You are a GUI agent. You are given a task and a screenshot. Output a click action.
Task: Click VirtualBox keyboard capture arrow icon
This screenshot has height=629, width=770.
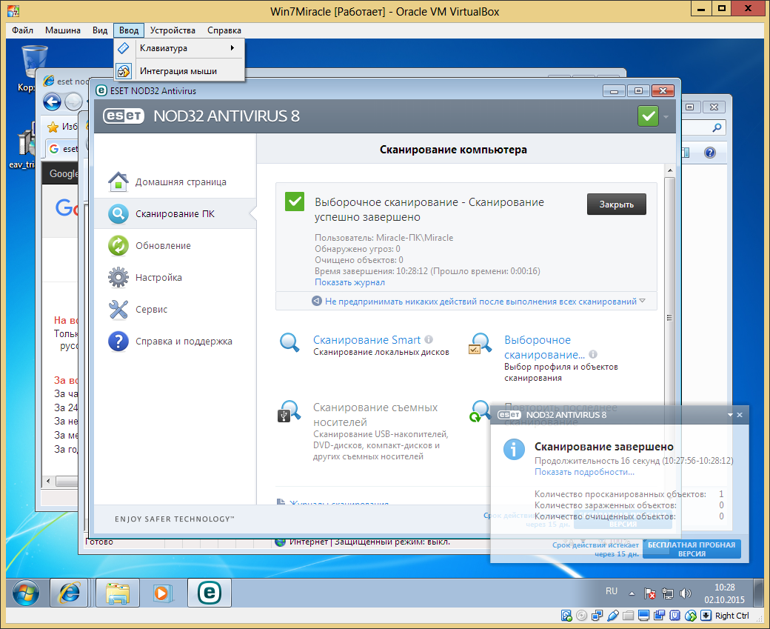706,615
